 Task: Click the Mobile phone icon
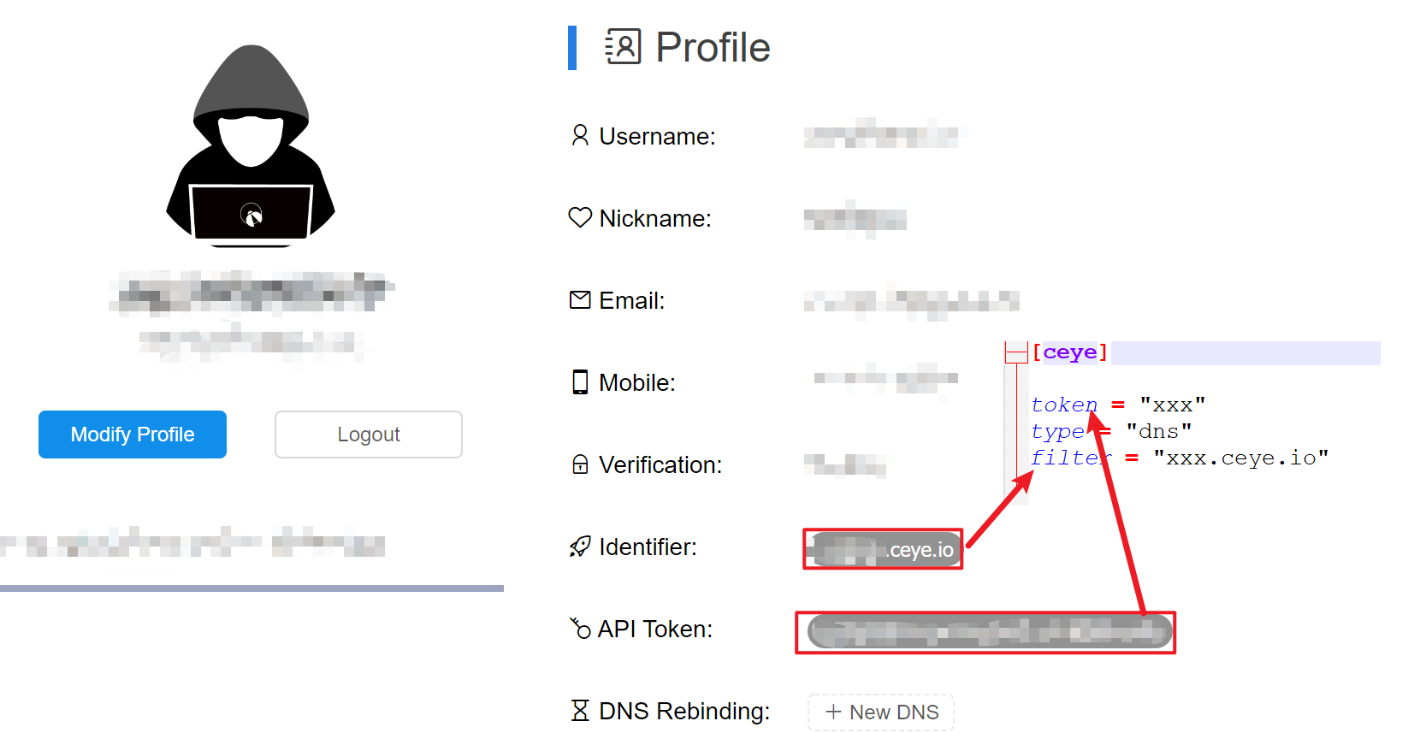pyautogui.click(x=580, y=382)
